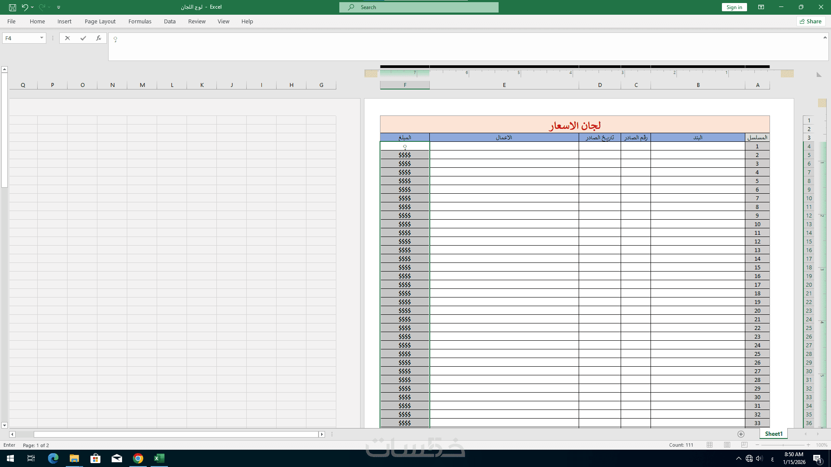Select the Sheet1 tab
The image size is (831, 467).
[773, 434]
